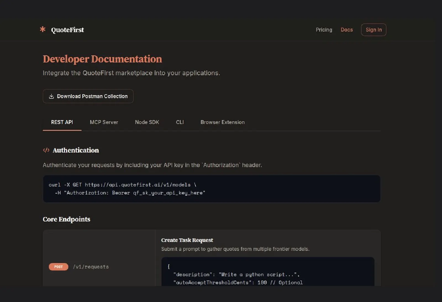Click the Developer Documentation heading
The image size is (442, 302).
click(102, 59)
